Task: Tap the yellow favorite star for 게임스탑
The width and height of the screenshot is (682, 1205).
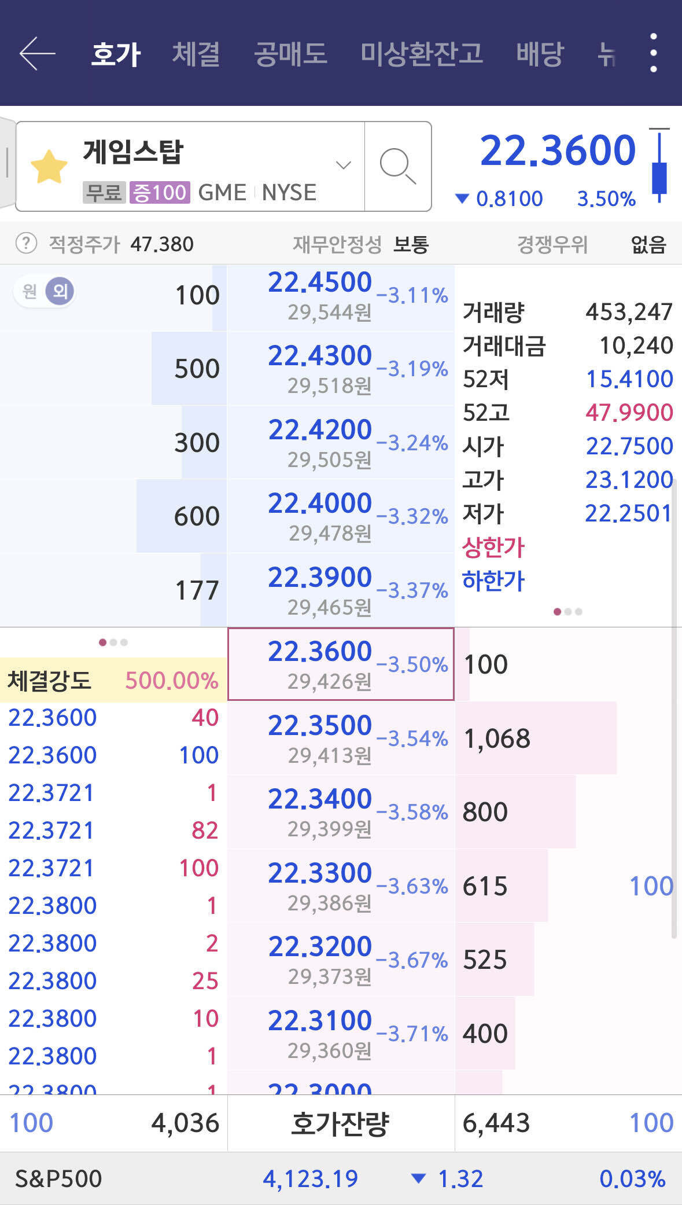Action: tap(49, 167)
